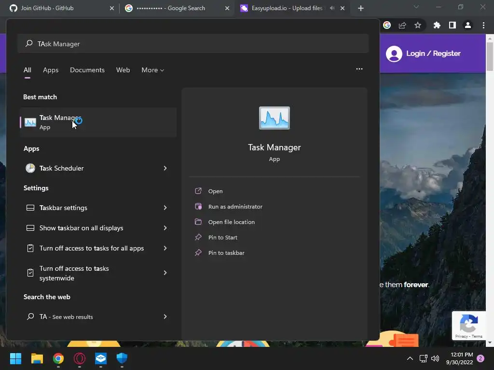This screenshot has width=494, height=370.
Task: Open the Chrome profile avatar icon
Action: 468,25
